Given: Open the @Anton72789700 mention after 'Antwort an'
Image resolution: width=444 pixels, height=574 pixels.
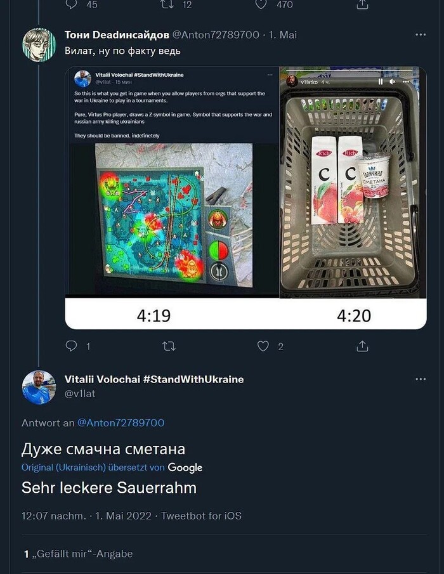Looking at the screenshot, I should [121, 422].
